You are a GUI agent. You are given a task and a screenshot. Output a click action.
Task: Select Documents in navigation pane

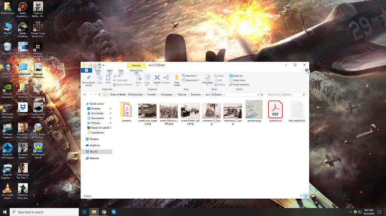coord(97,118)
